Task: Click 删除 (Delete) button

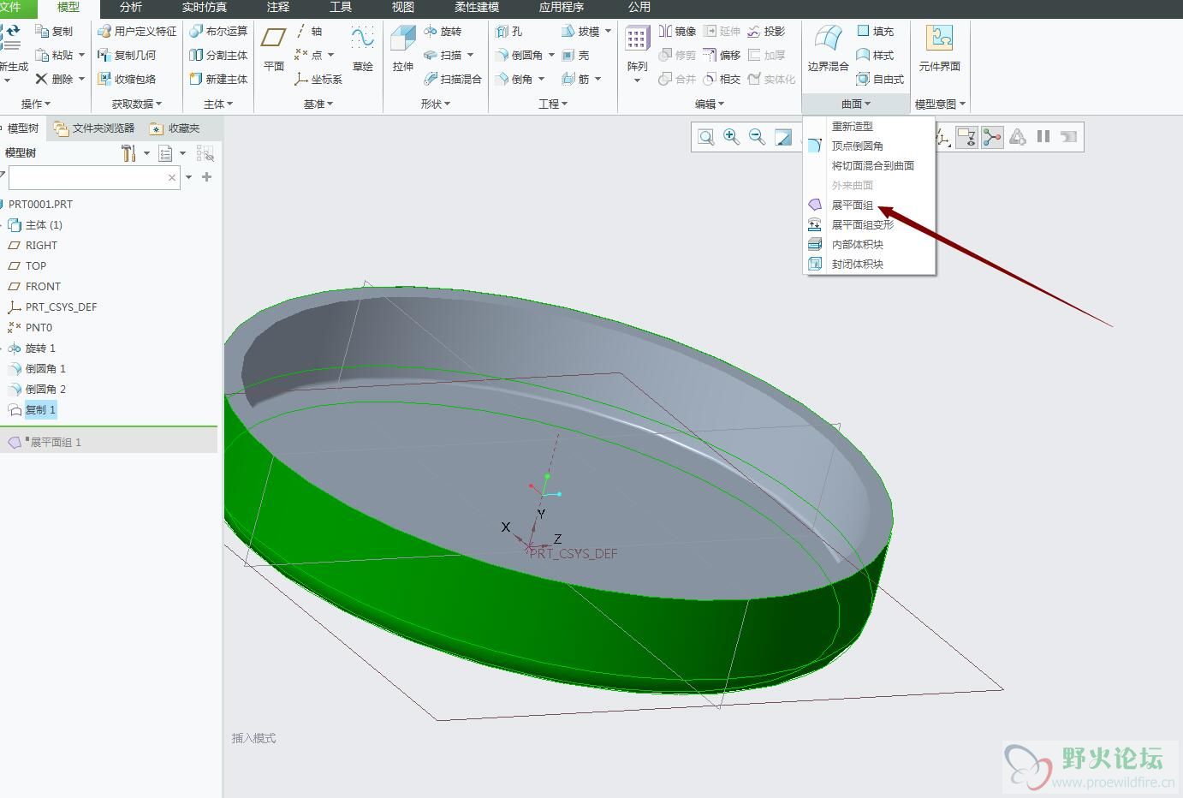Action: pos(54,79)
